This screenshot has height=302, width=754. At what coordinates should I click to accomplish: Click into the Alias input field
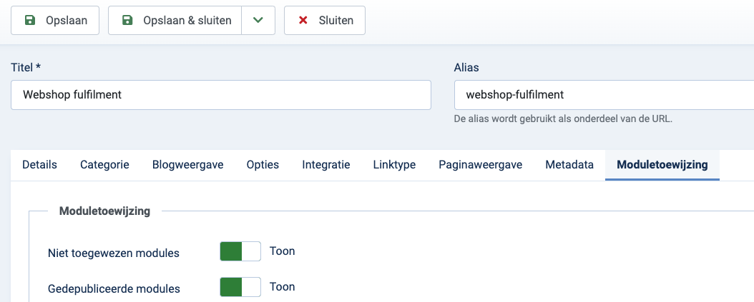(604, 95)
